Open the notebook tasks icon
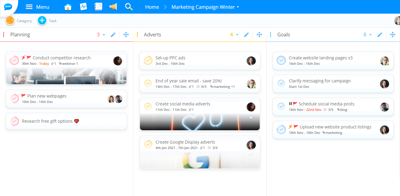The height and width of the screenshot is (196, 400). (98, 7)
